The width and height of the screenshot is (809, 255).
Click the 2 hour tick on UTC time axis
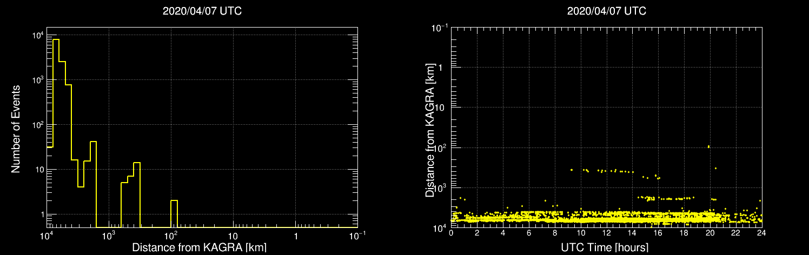[477, 233]
